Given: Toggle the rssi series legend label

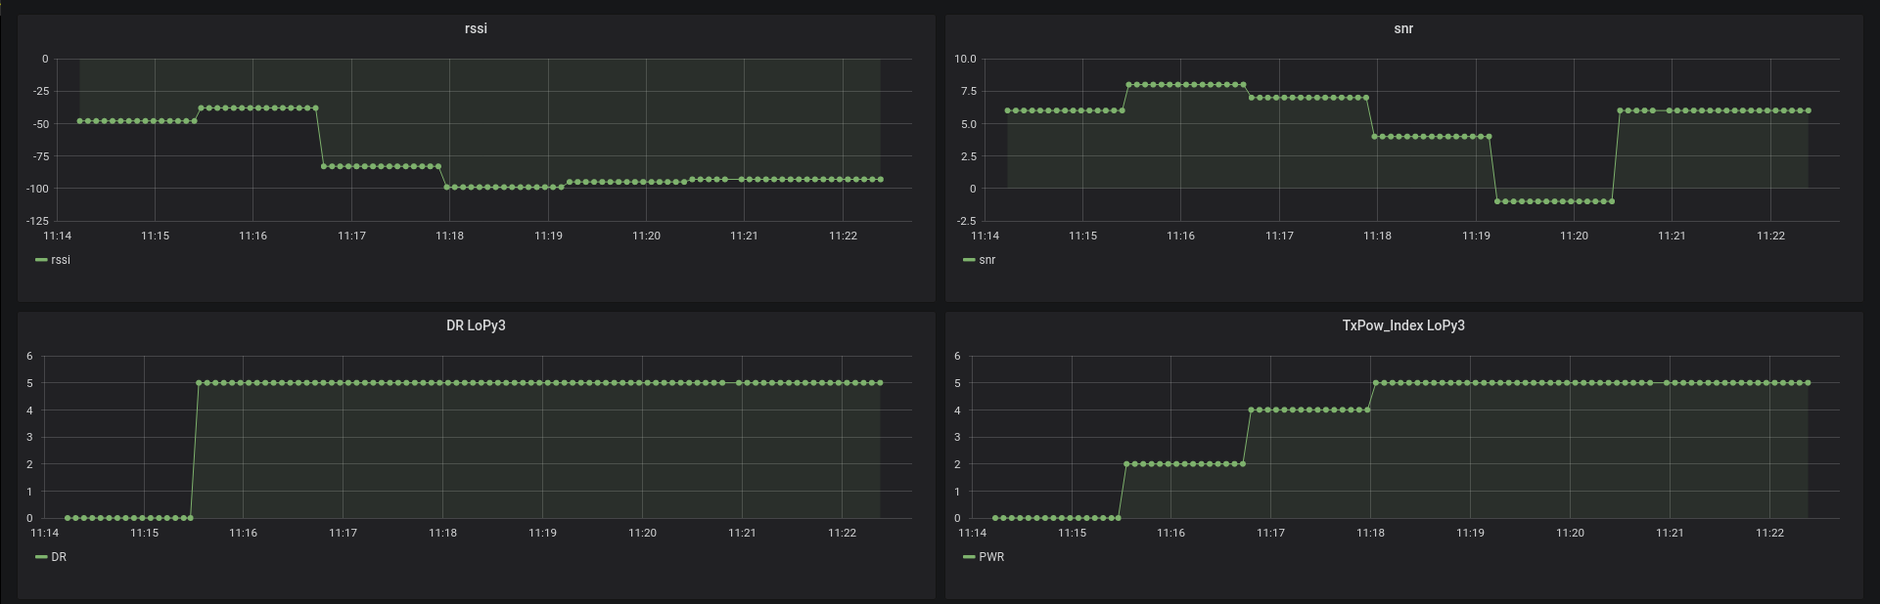Looking at the screenshot, I should pyautogui.click(x=61, y=260).
